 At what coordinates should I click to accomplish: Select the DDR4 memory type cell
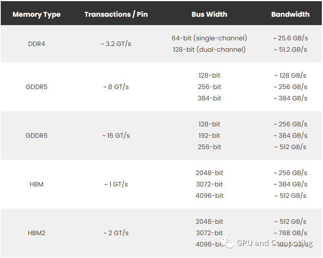click(x=37, y=44)
